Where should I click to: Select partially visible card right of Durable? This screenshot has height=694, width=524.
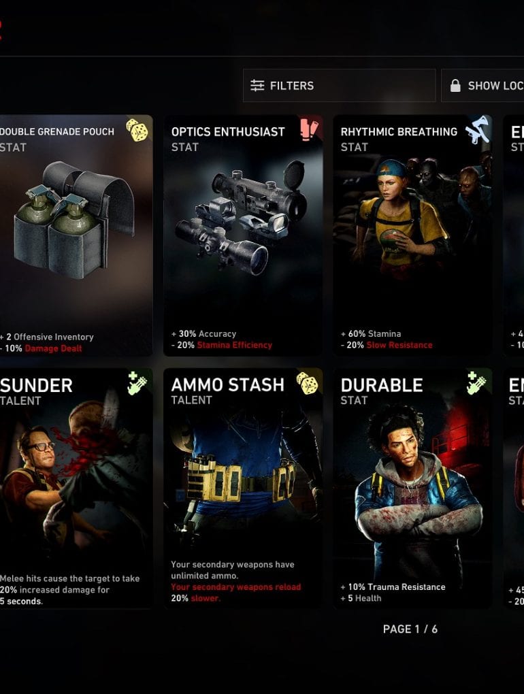514,489
